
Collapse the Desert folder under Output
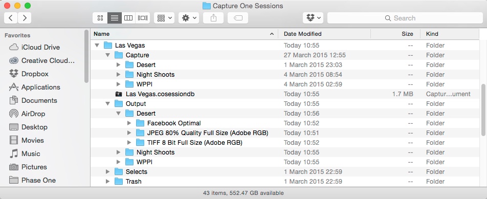[x=118, y=114]
